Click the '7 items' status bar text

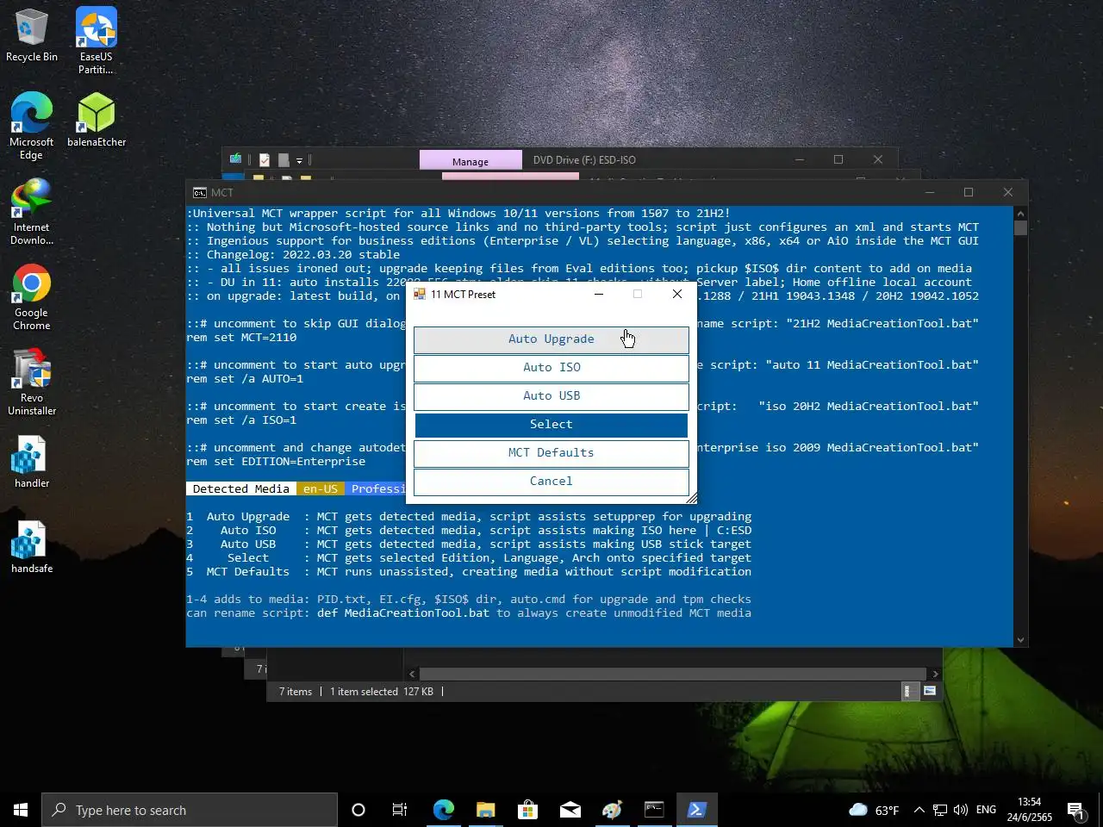[296, 692]
